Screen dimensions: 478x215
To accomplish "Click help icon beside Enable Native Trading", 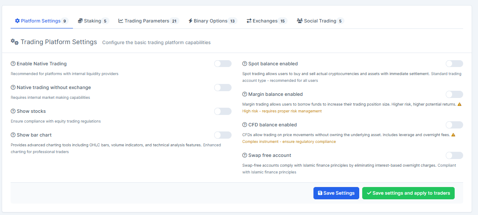I will click(13, 64).
